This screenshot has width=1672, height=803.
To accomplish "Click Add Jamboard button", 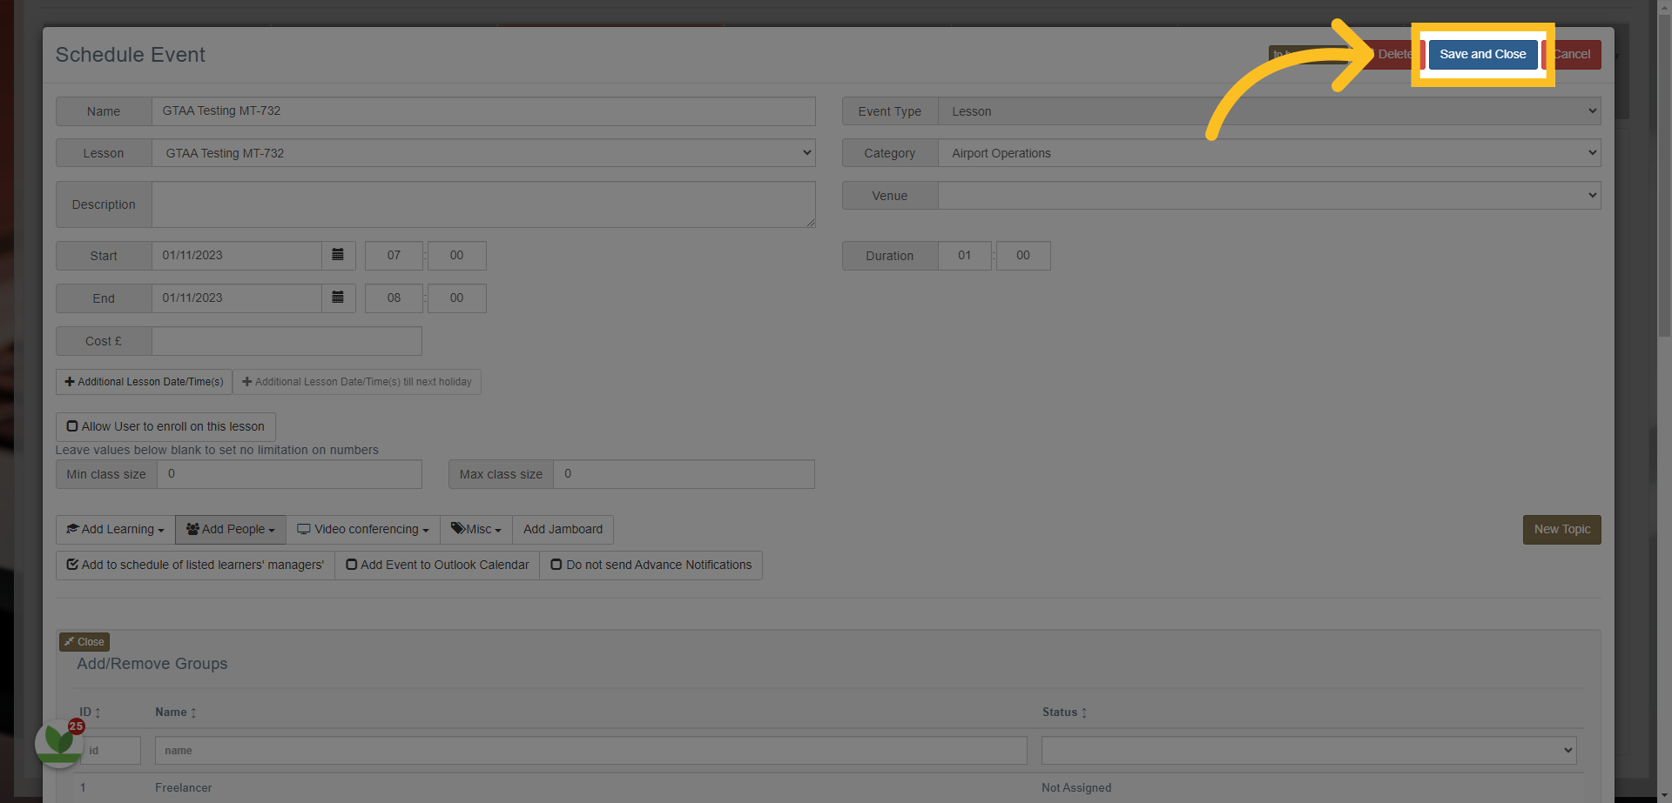I will pos(563,530).
